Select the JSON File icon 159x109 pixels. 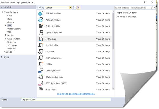click(x=41, y=51)
